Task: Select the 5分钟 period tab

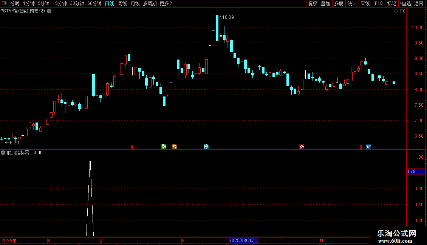Action: [43, 3]
